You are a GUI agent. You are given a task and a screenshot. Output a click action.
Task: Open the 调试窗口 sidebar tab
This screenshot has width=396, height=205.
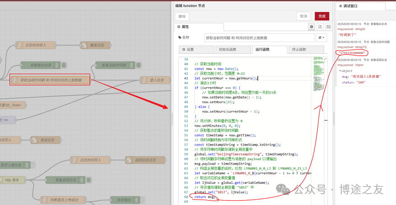(360, 6)
